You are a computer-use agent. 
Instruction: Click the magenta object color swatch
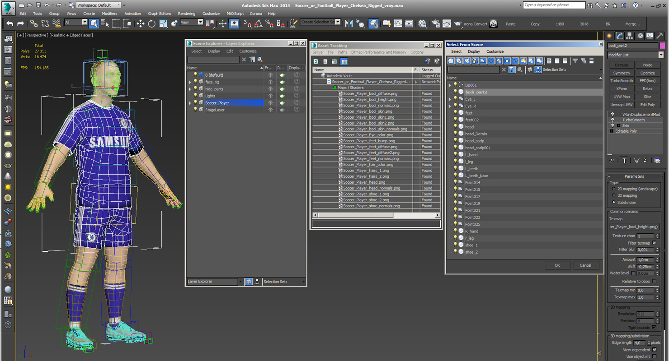[x=662, y=46]
